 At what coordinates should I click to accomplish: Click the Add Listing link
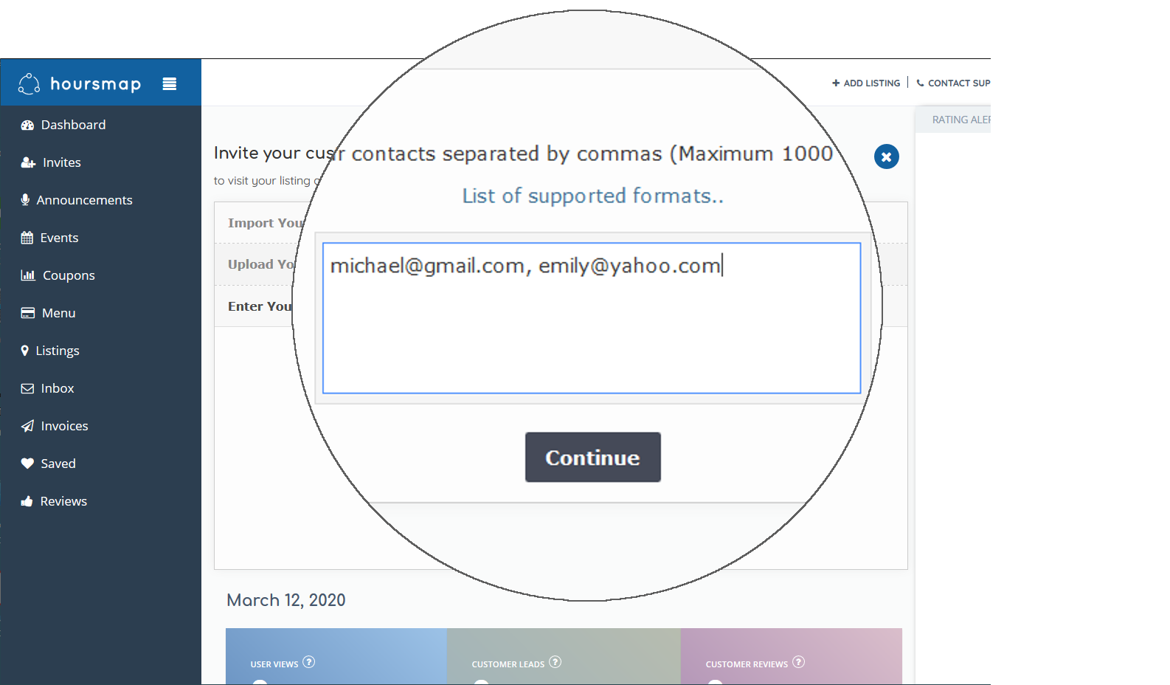(x=866, y=83)
